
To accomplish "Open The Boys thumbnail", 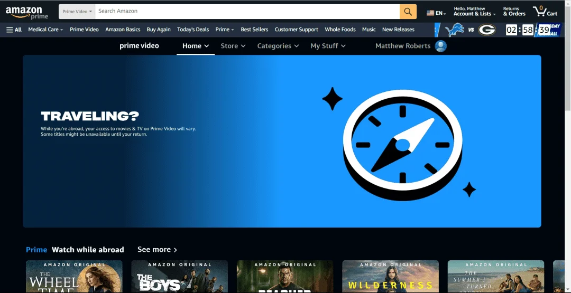I will [180, 276].
